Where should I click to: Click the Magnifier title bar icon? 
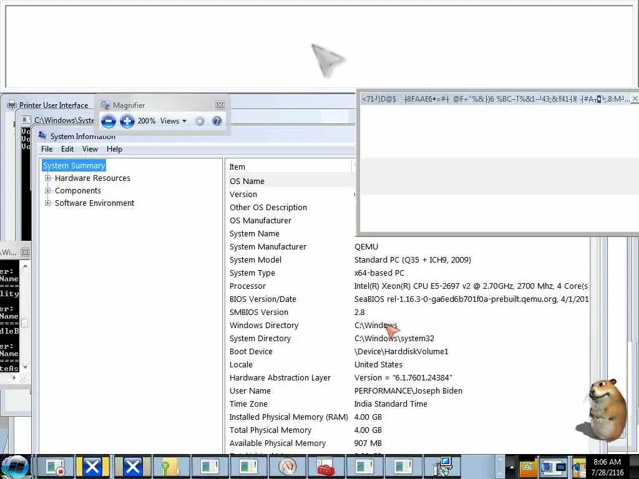click(105, 105)
